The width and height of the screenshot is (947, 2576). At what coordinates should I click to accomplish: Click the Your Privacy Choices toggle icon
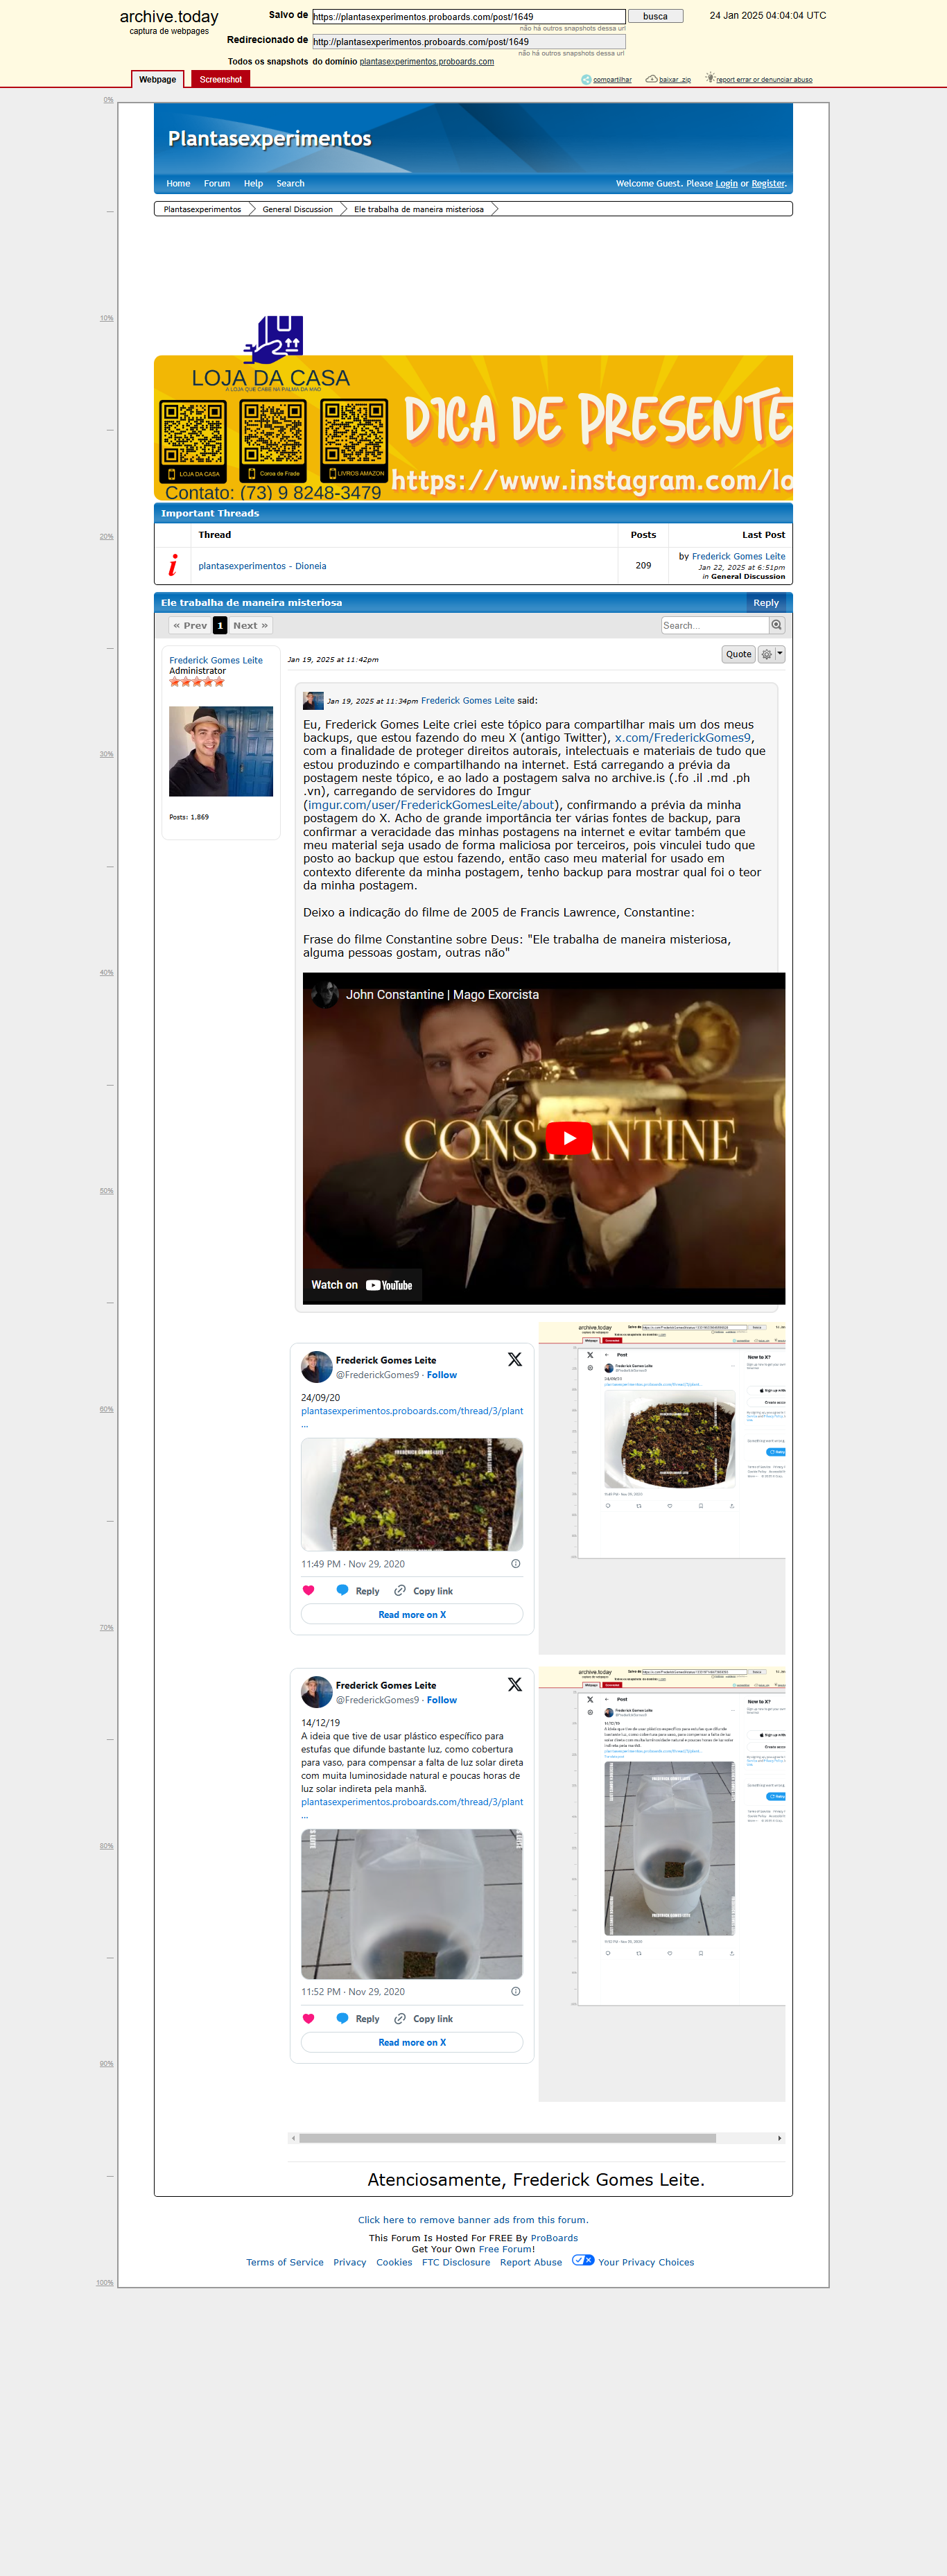pyautogui.click(x=583, y=2260)
